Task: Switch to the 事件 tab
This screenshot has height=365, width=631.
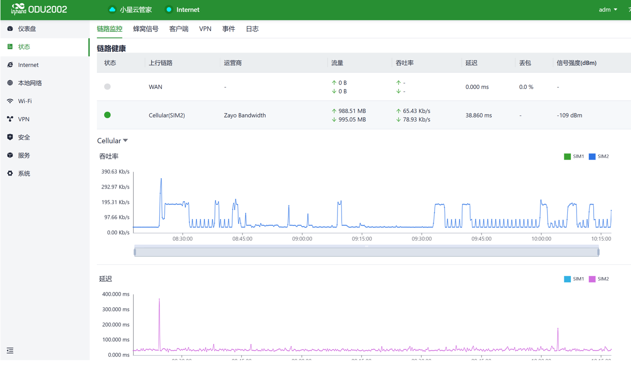Action: tap(228, 29)
